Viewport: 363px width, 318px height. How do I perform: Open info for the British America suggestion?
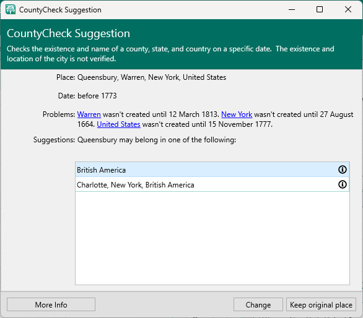pos(343,170)
